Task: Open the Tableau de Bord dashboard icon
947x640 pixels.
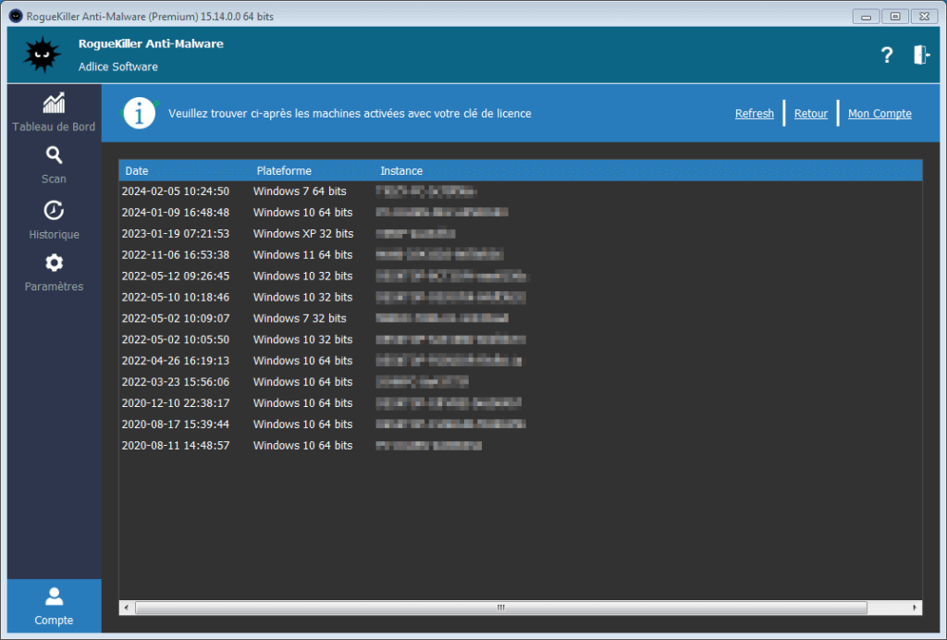Action: click(x=54, y=104)
